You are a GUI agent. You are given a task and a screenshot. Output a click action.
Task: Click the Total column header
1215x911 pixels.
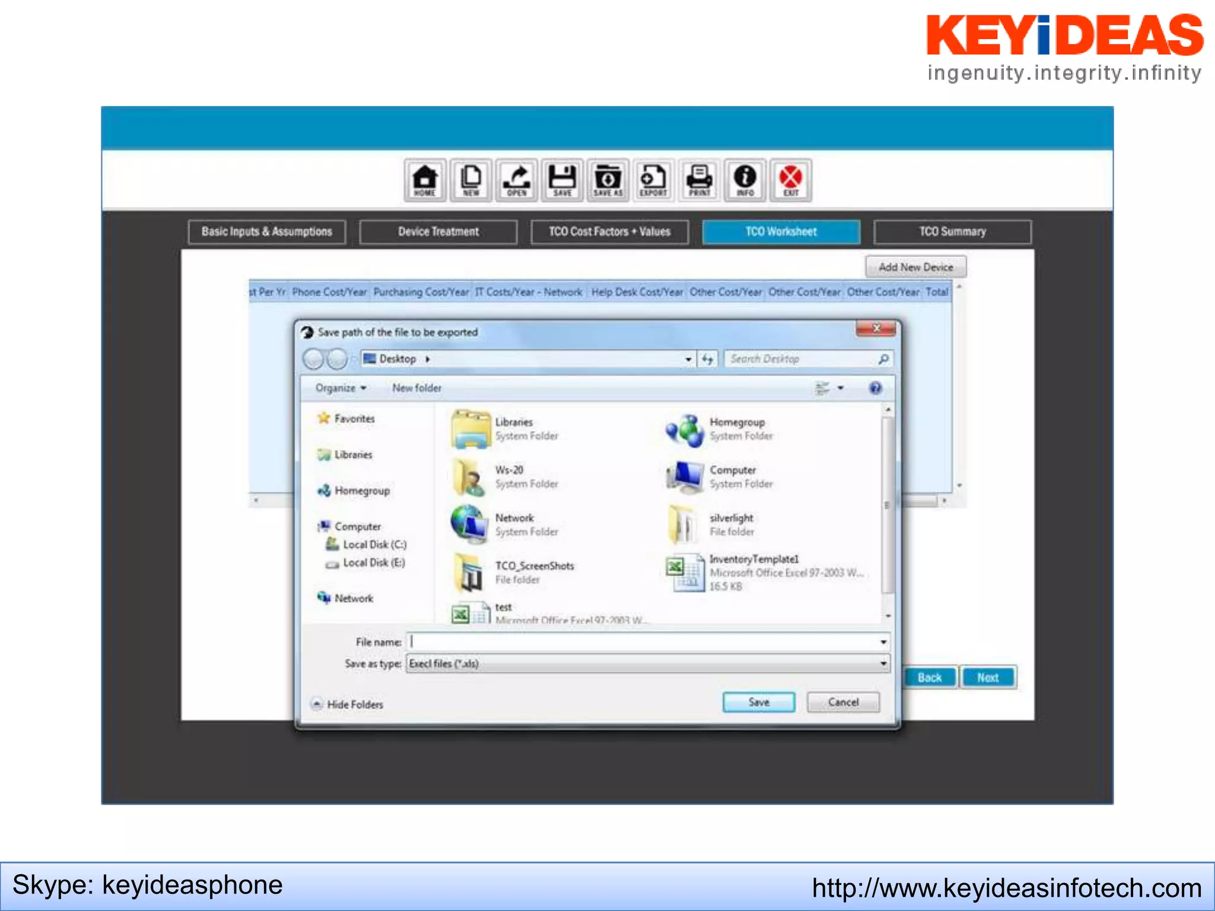click(x=937, y=292)
